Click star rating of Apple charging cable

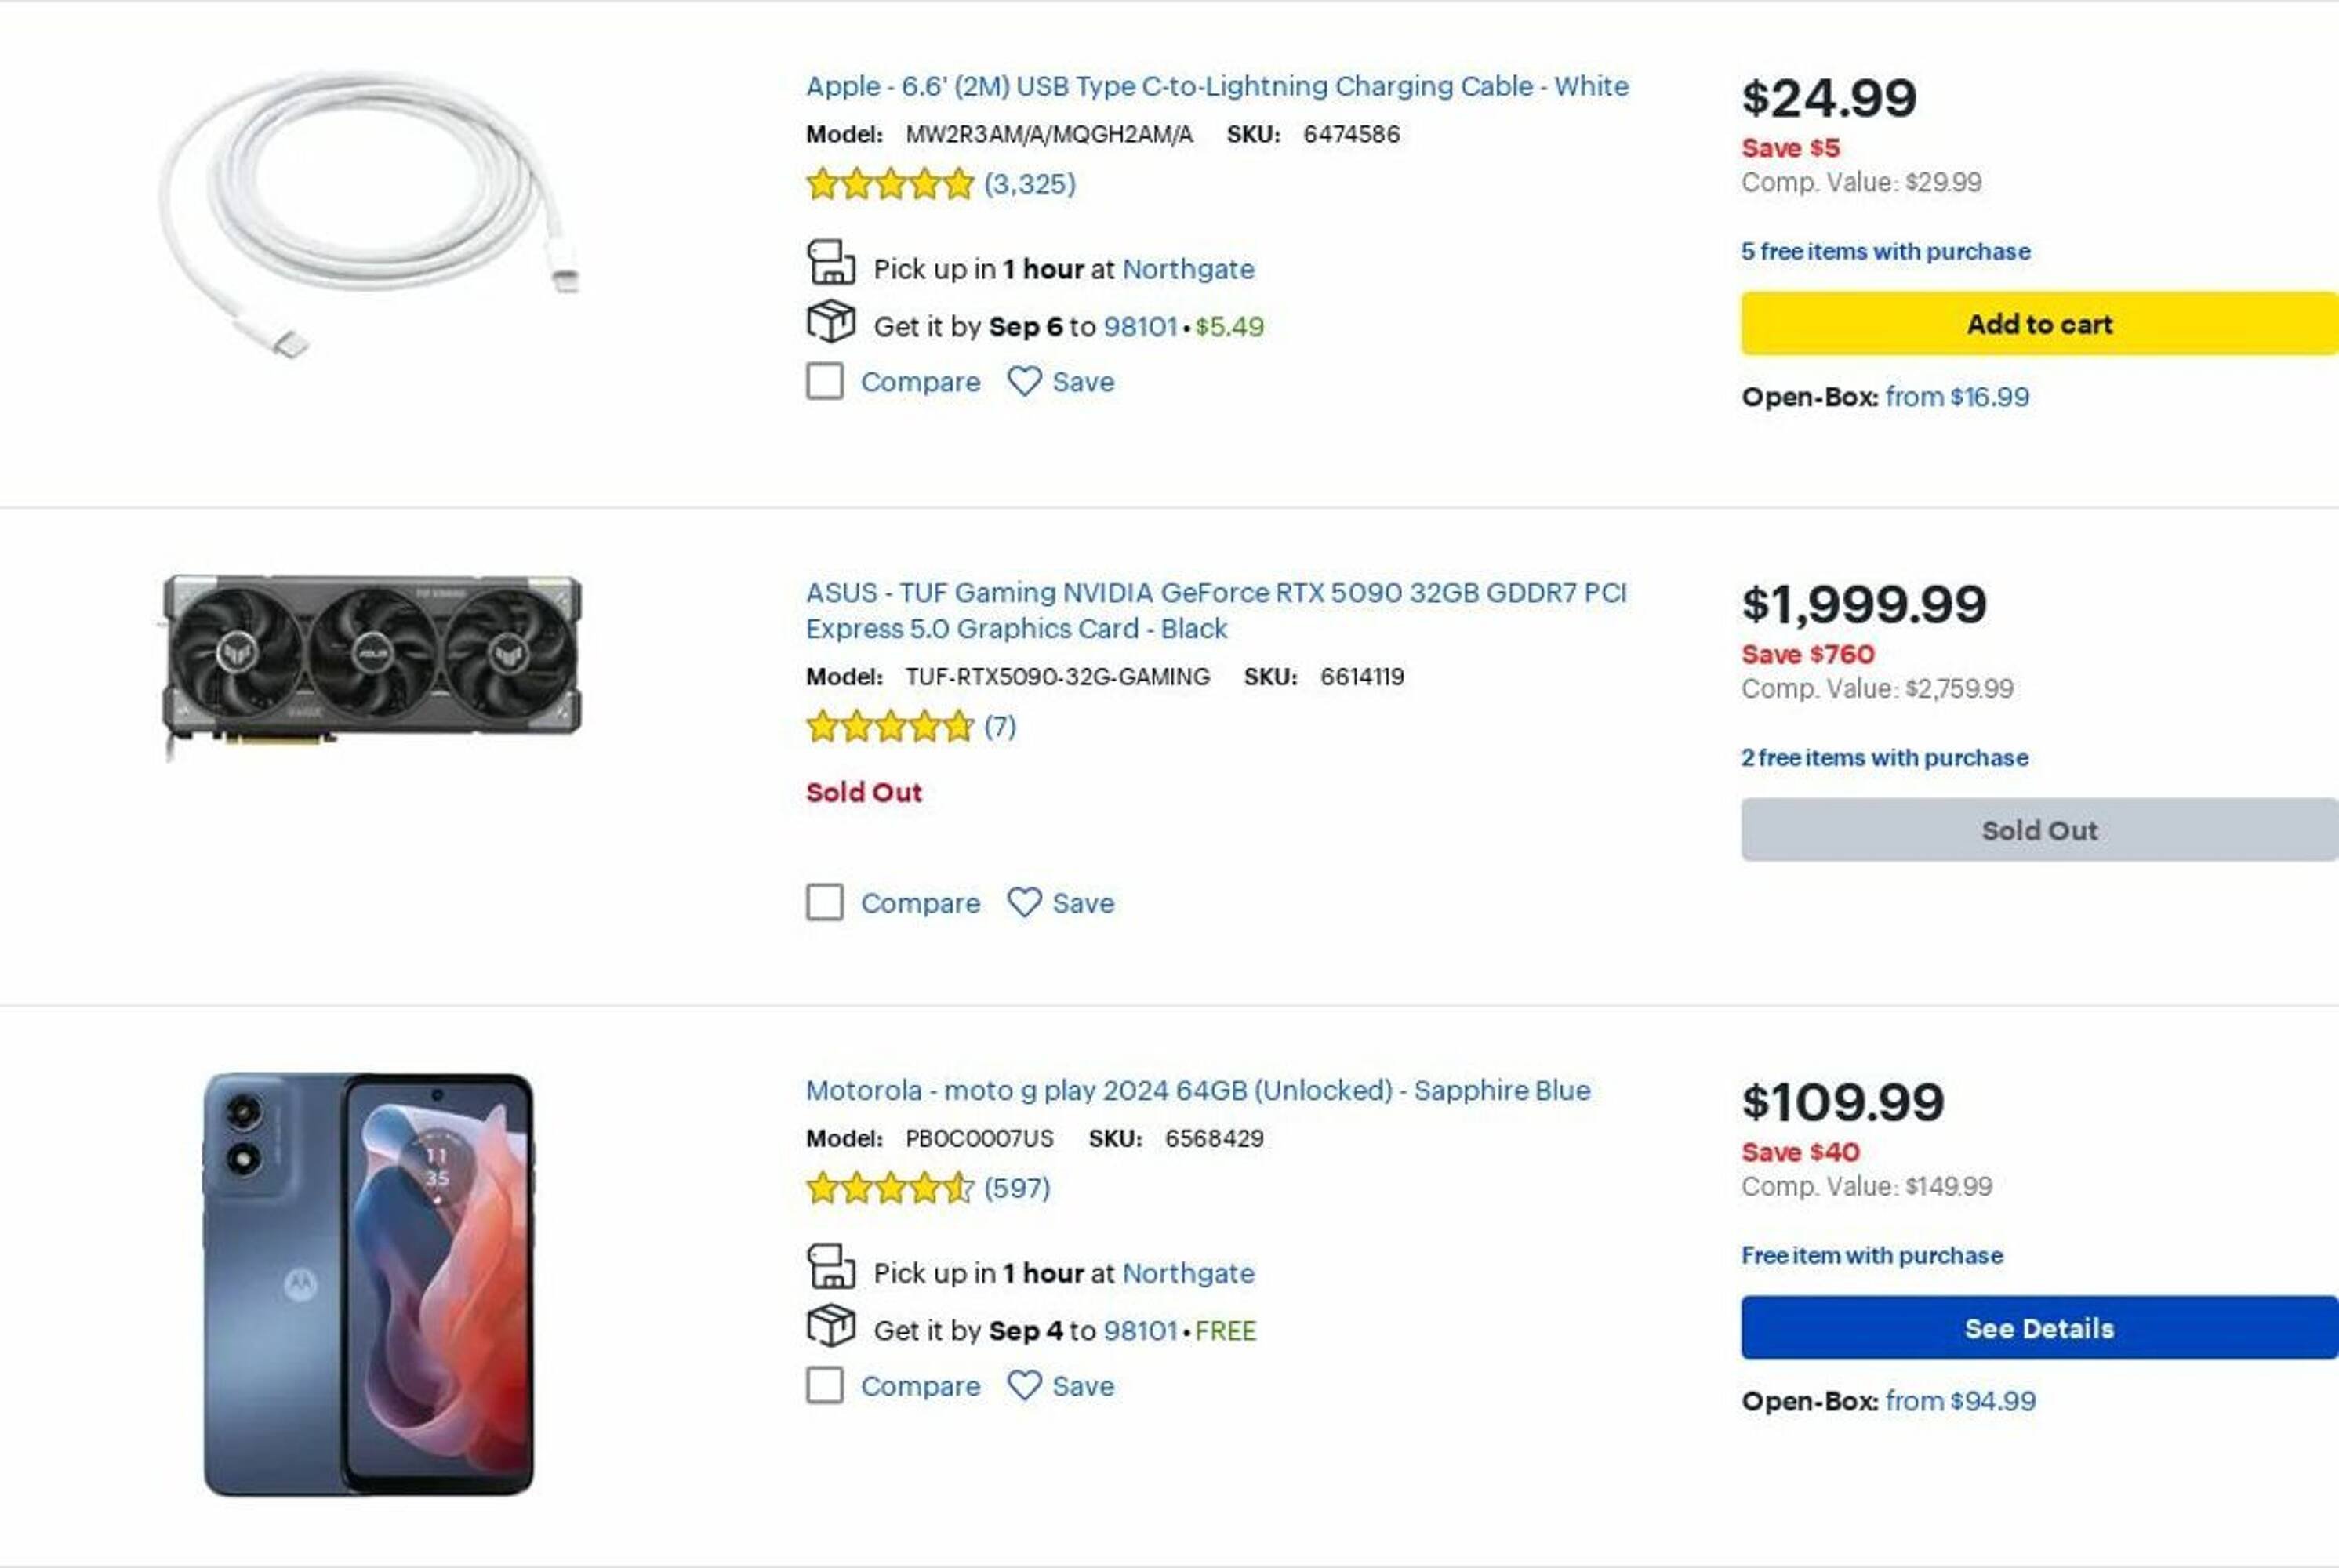[x=889, y=184]
